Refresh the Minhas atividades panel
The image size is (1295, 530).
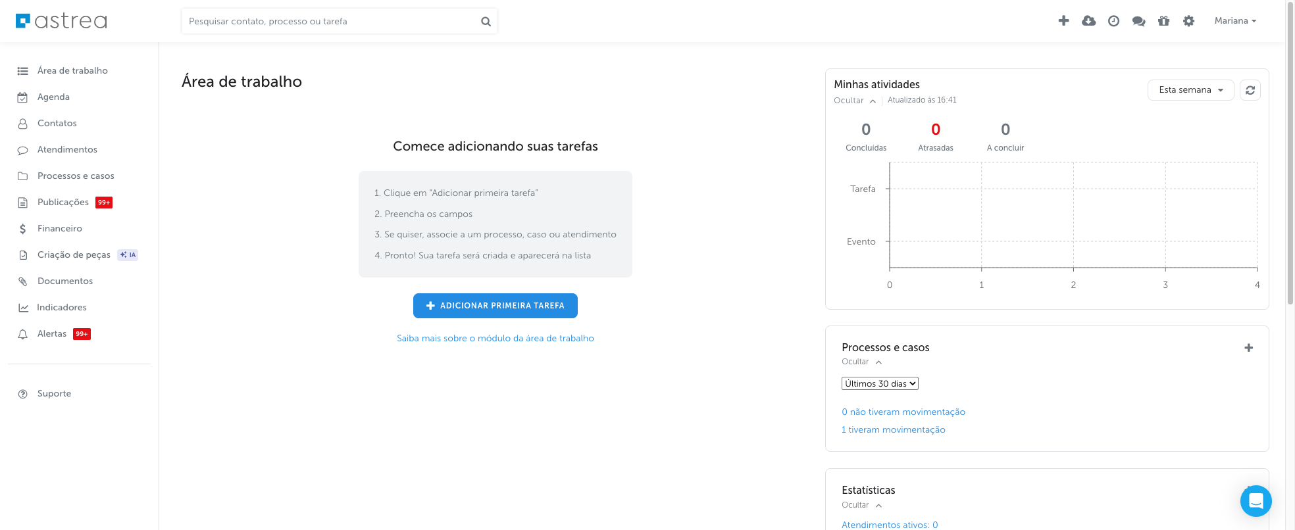click(x=1250, y=90)
